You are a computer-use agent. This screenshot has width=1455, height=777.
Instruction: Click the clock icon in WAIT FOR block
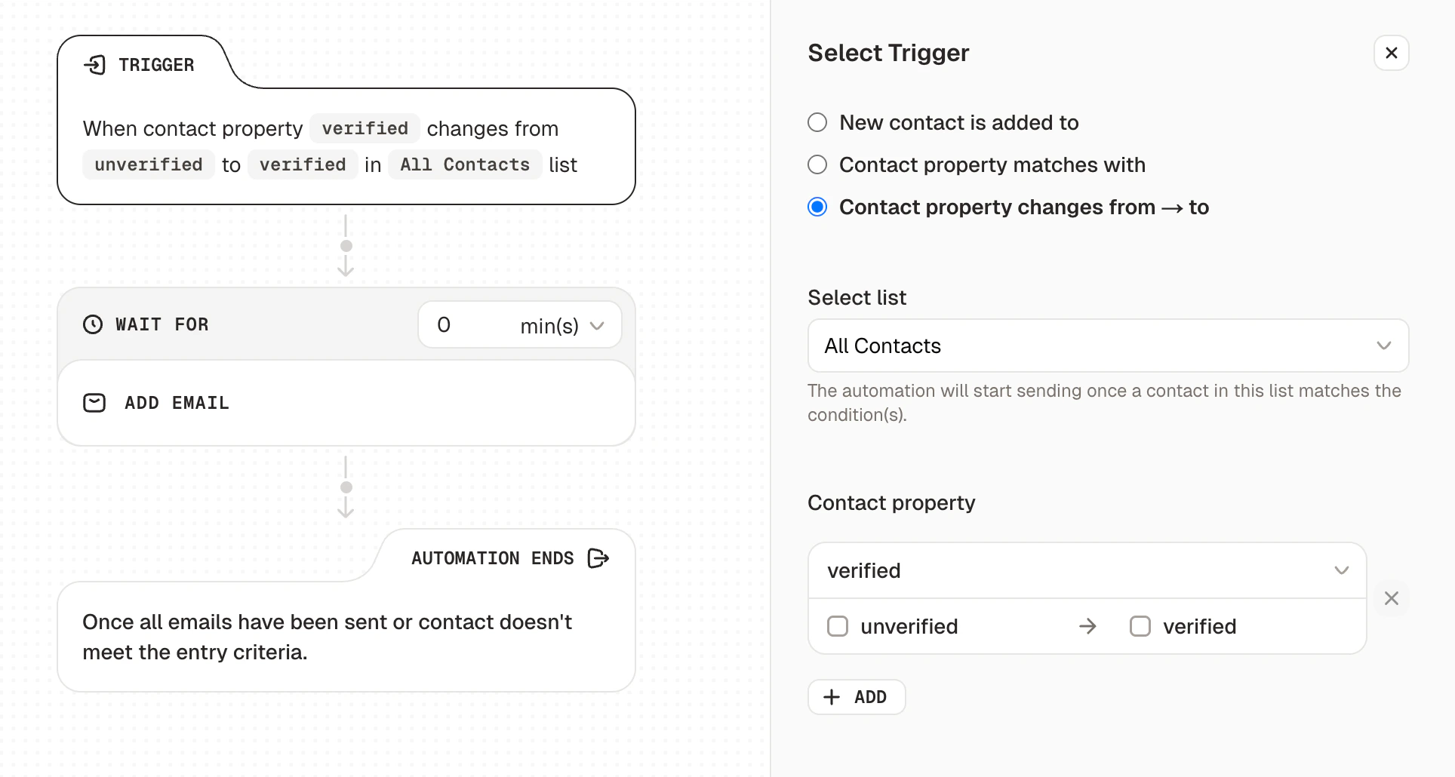click(x=93, y=324)
